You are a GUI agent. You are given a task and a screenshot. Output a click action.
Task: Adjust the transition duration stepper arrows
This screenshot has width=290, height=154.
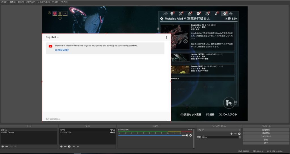tap(240, 137)
